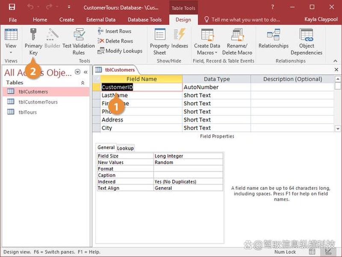Screen dimensions: 342x257
Task: Select tblCustomers in navigation pane
Action: pos(46,92)
